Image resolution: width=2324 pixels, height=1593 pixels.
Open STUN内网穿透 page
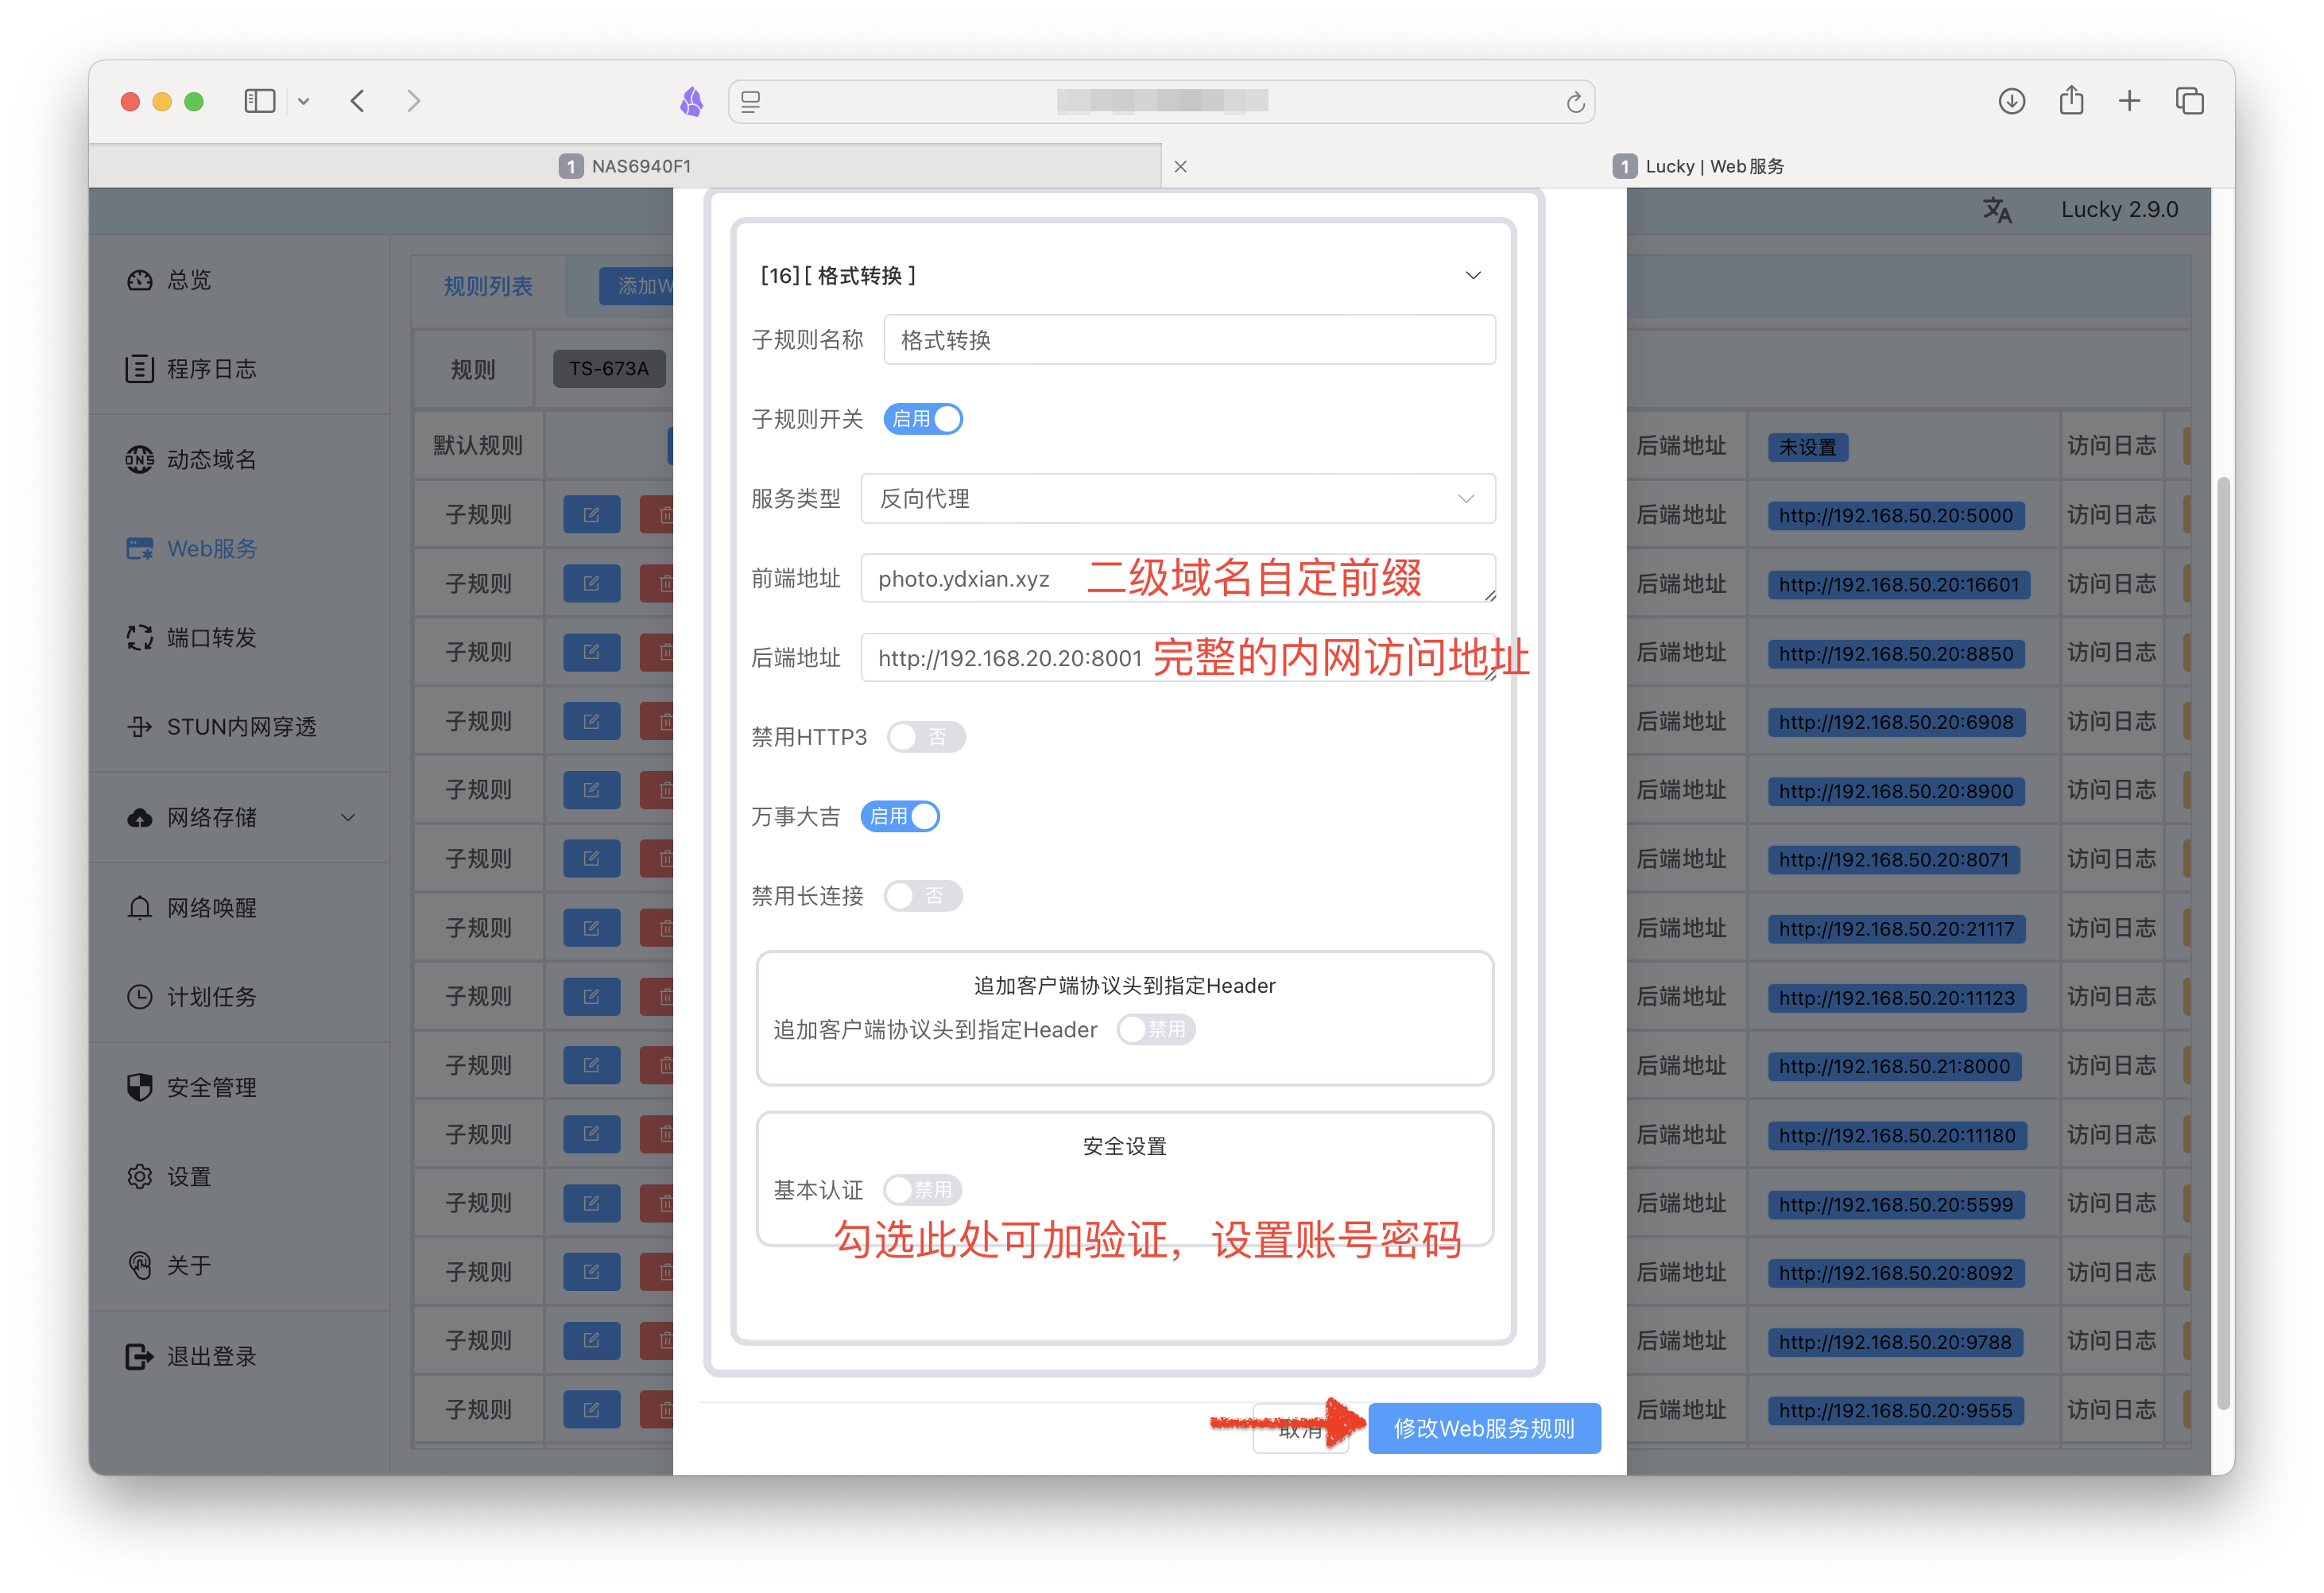[x=221, y=727]
